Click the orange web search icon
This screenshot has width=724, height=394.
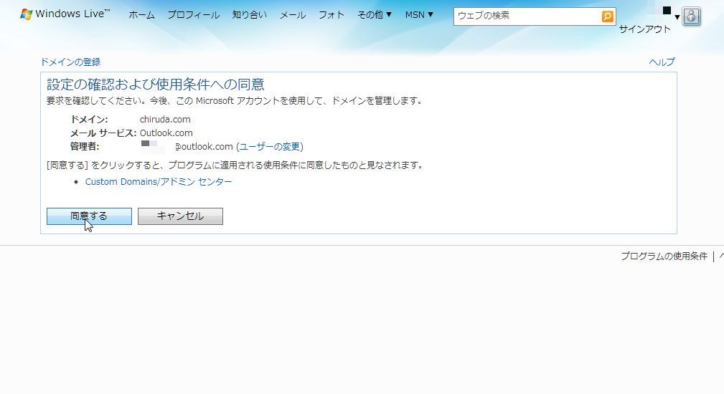(608, 16)
